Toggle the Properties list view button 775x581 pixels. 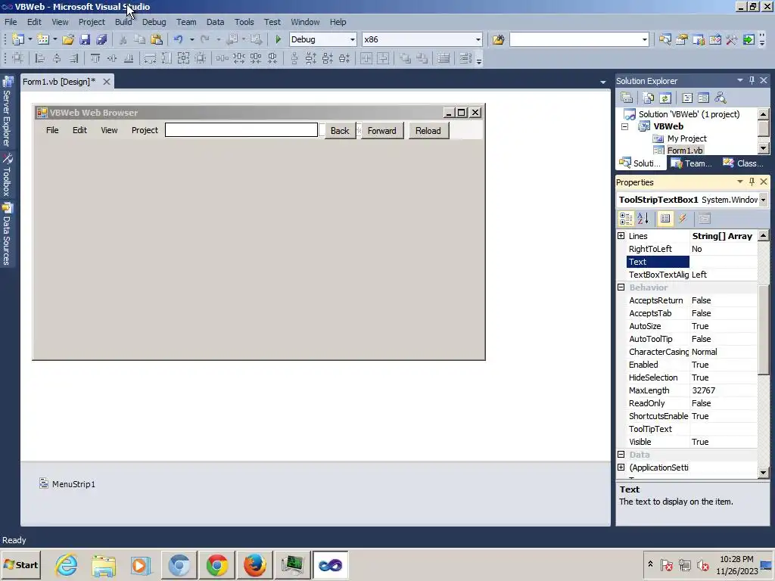click(x=665, y=219)
